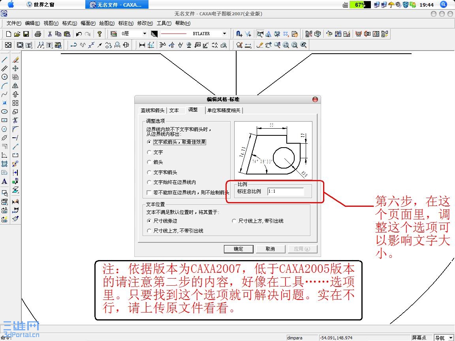Select the Spline curve tool
Viewport: 455px width, 341px height.
[x=4, y=94]
